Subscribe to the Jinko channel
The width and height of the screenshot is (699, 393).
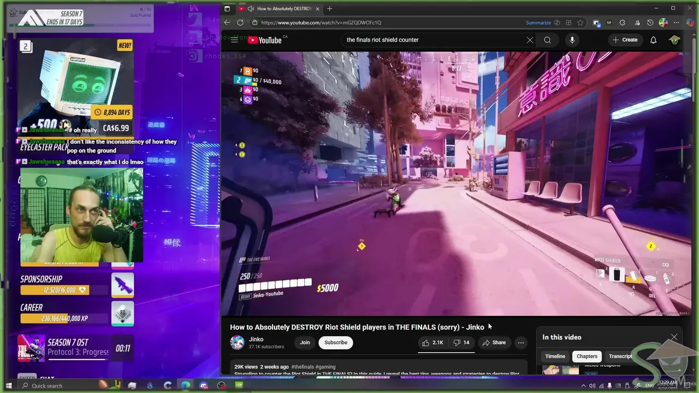point(336,343)
